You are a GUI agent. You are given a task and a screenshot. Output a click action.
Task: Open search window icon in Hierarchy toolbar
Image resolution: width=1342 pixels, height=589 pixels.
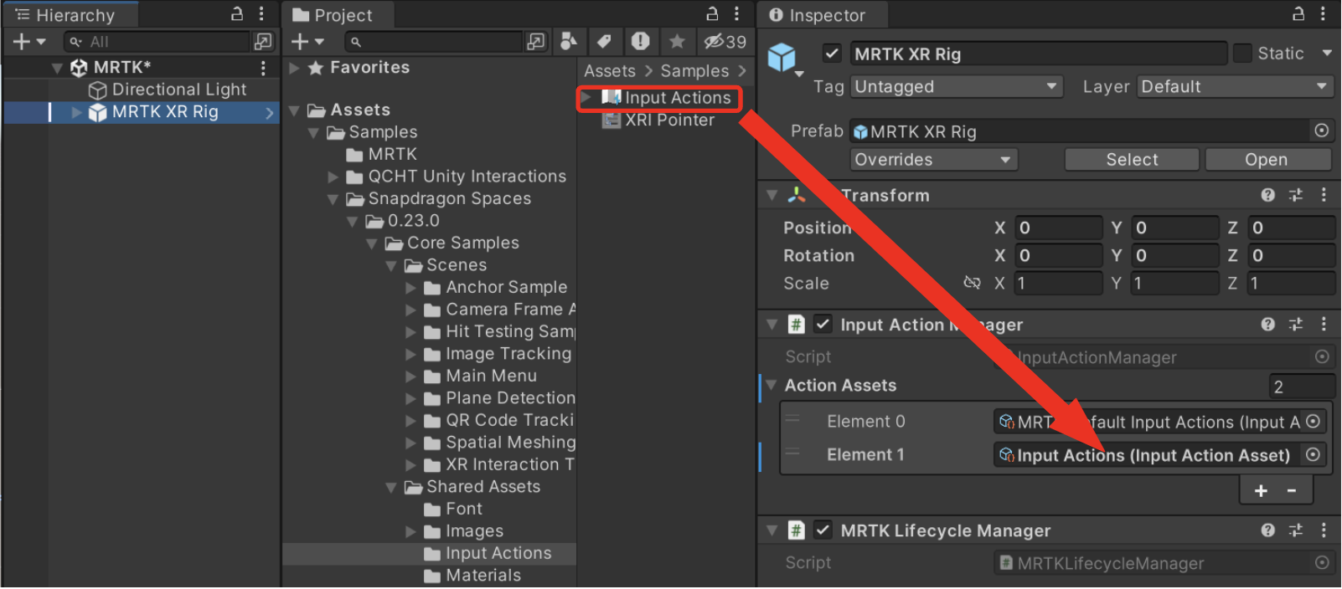click(x=263, y=42)
